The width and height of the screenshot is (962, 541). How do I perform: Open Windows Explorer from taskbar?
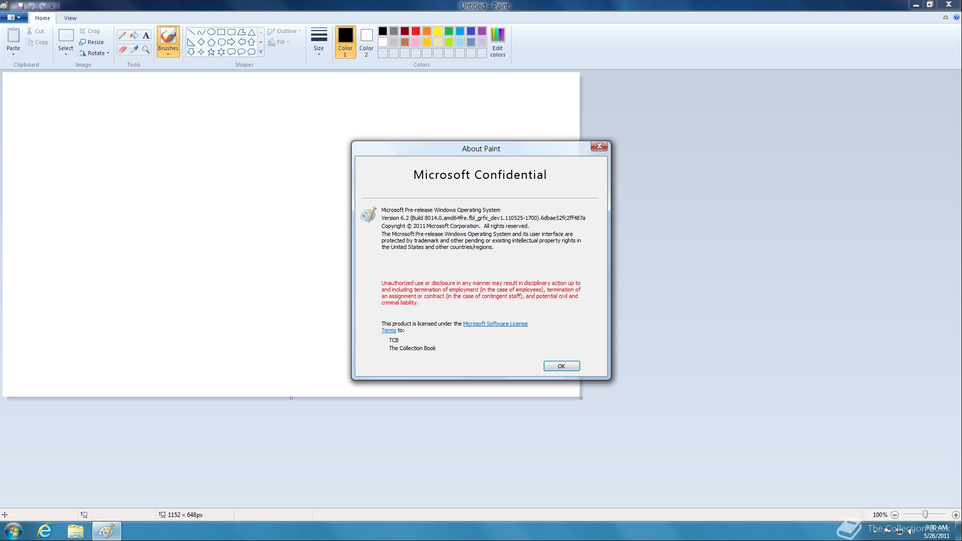[76, 531]
